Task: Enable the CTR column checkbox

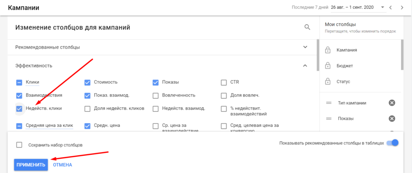Action: pos(224,82)
